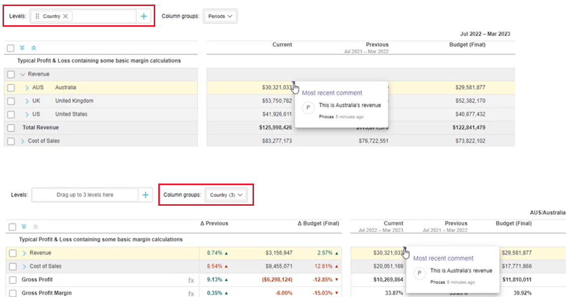Check the Total Revenue row checkbox

pyautogui.click(x=11, y=128)
